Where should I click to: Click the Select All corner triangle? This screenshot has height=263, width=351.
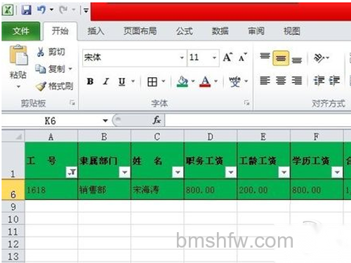[18, 137]
